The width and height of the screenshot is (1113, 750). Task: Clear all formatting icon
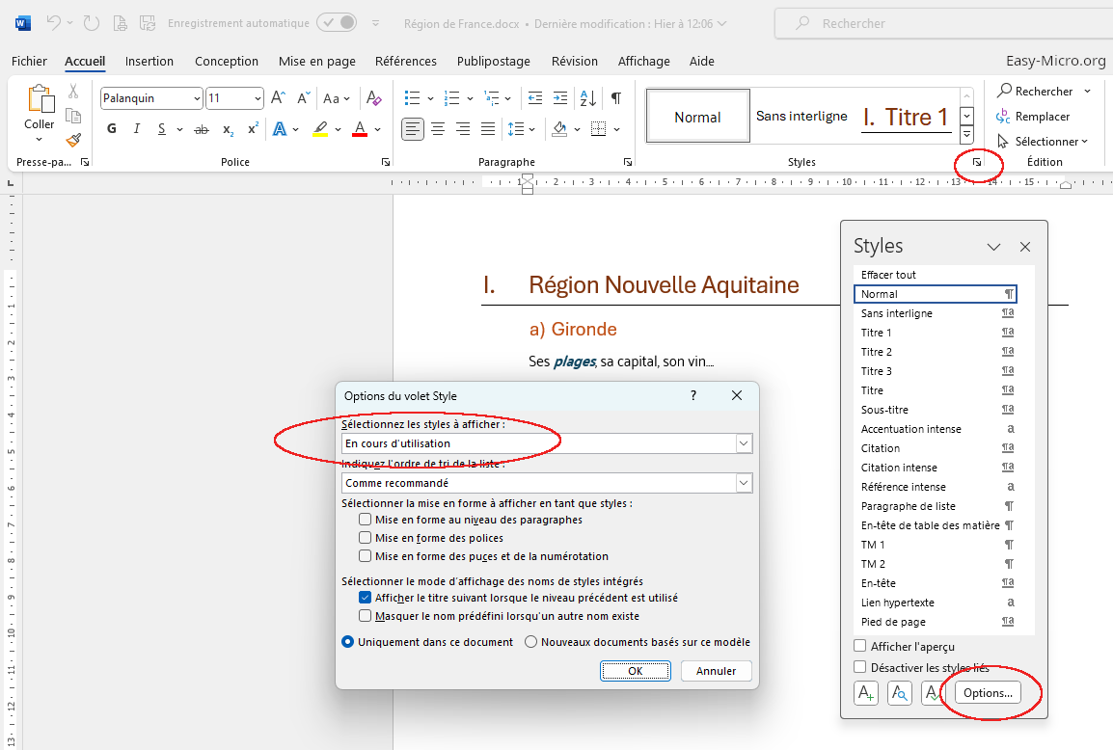(x=374, y=98)
